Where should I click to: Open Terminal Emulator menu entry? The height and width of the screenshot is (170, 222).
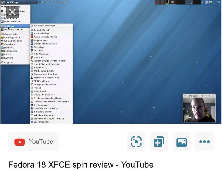click(15, 11)
